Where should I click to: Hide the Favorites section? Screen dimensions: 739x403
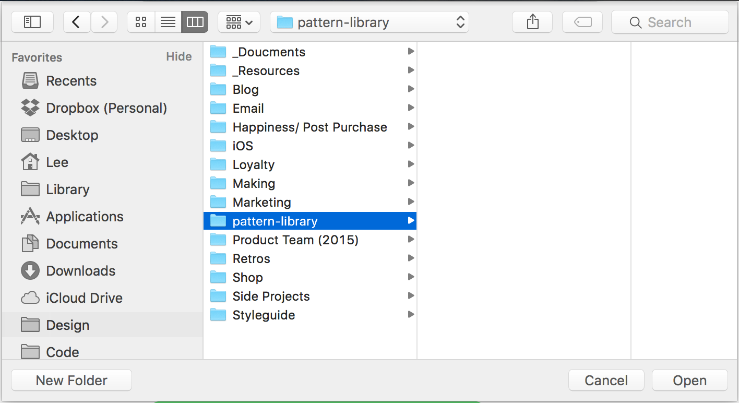pyautogui.click(x=179, y=56)
